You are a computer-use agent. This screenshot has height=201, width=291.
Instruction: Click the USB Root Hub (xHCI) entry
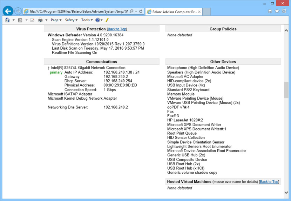coord(186,168)
